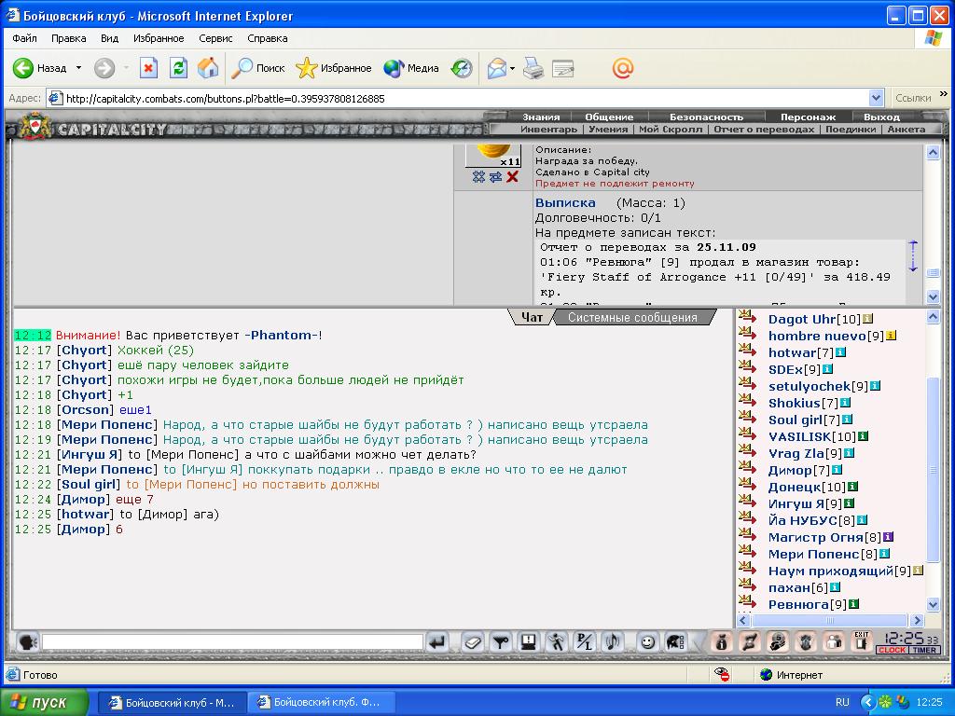Select the Чат tab
The image size is (955, 716).
click(532, 317)
